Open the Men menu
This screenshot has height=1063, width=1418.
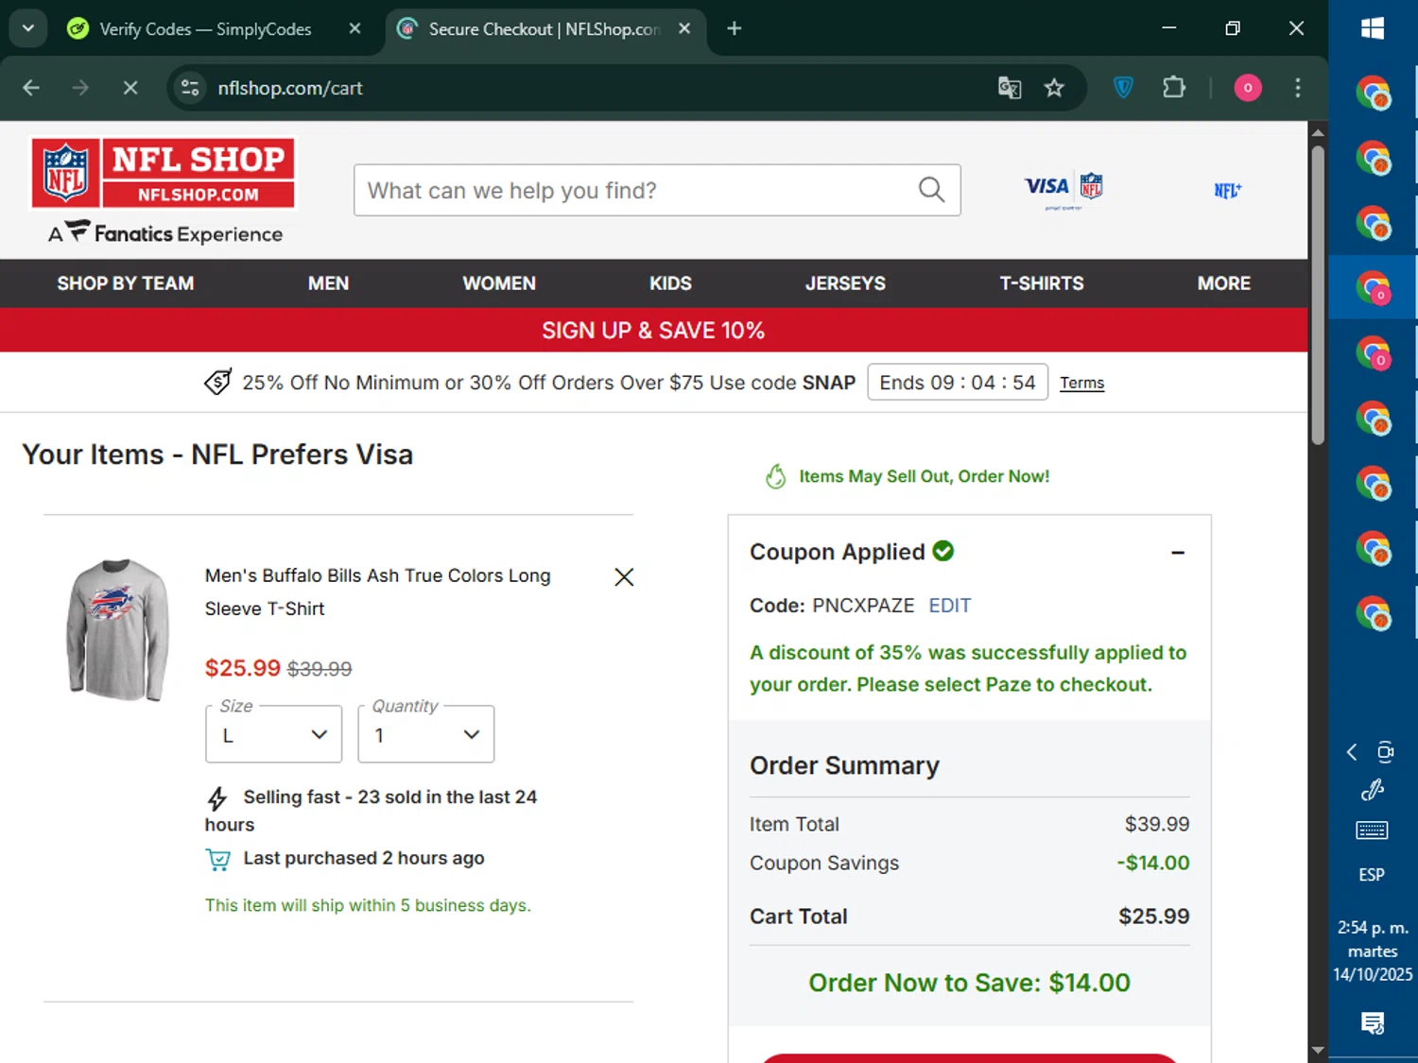tap(328, 283)
